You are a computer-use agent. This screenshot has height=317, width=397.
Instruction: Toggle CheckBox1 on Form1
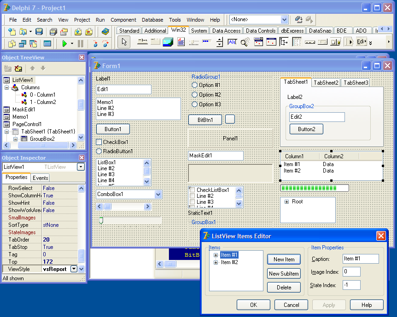click(99, 142)
